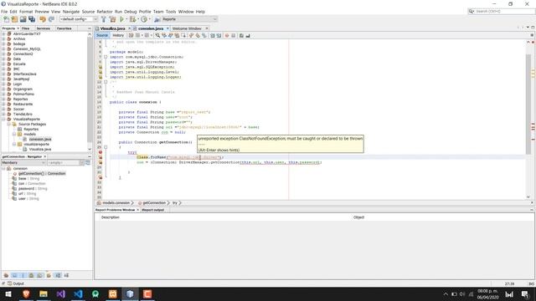Toggle Sort by Name in Navigator
This screenshot has height=301, width=536.
pyautogui.click(x=58, y=275)
